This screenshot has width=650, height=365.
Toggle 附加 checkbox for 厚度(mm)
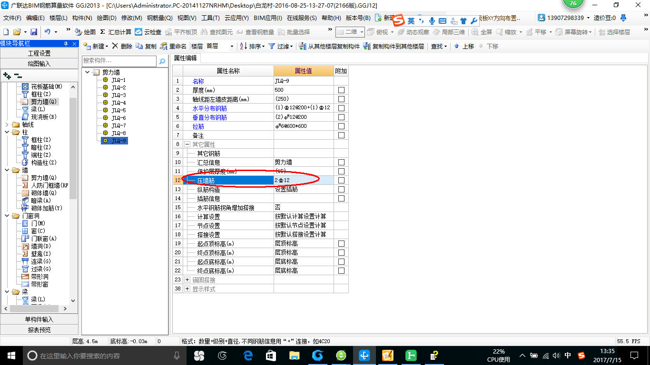[341, 90]
